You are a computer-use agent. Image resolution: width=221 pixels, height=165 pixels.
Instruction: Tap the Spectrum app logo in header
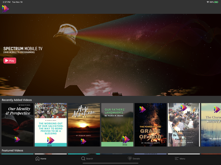point(6,9)
